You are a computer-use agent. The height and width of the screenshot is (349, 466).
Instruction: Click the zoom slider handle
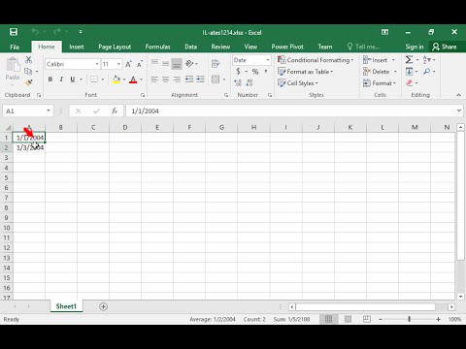(x=409, y=319)
